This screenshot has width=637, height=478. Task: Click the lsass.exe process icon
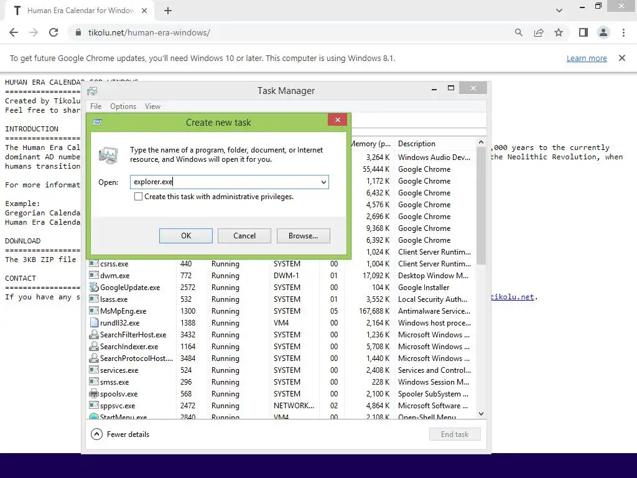(x=94, y=299)
